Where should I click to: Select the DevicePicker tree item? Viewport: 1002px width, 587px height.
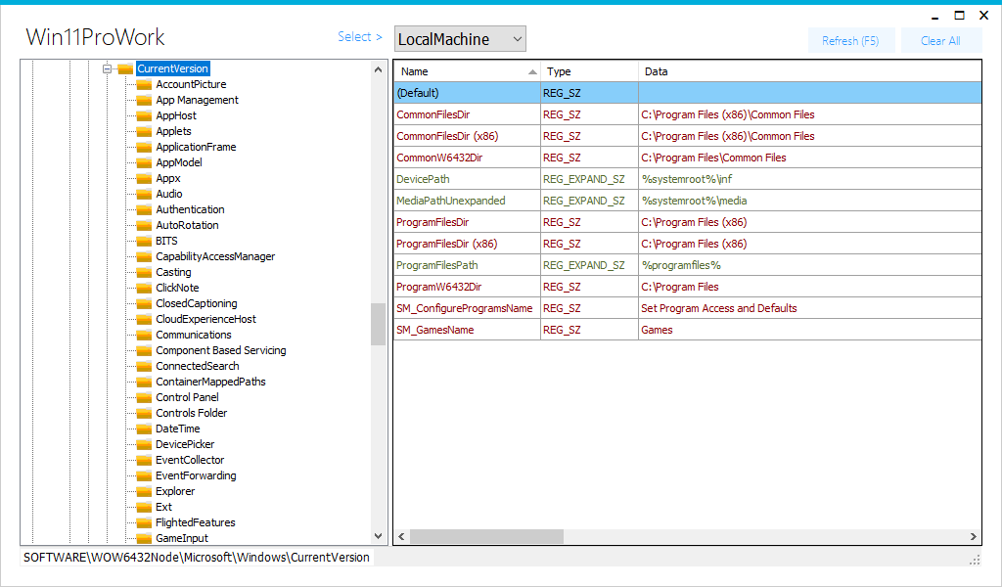coord(185,444)
